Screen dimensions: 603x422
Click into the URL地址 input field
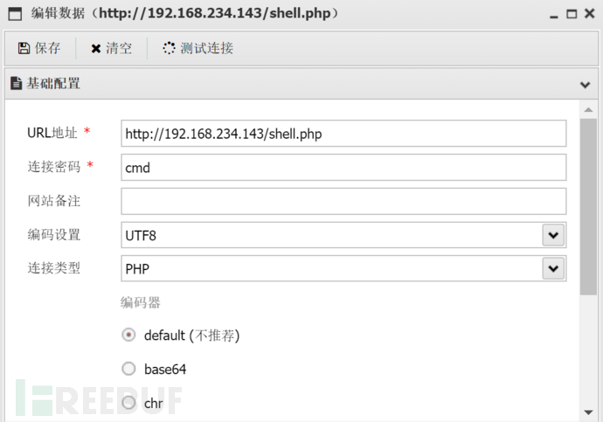coord(343,134)
